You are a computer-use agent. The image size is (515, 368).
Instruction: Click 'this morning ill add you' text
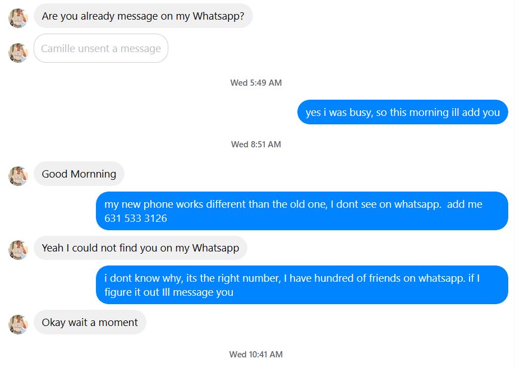pyautogui.click(x=445, y=113)
